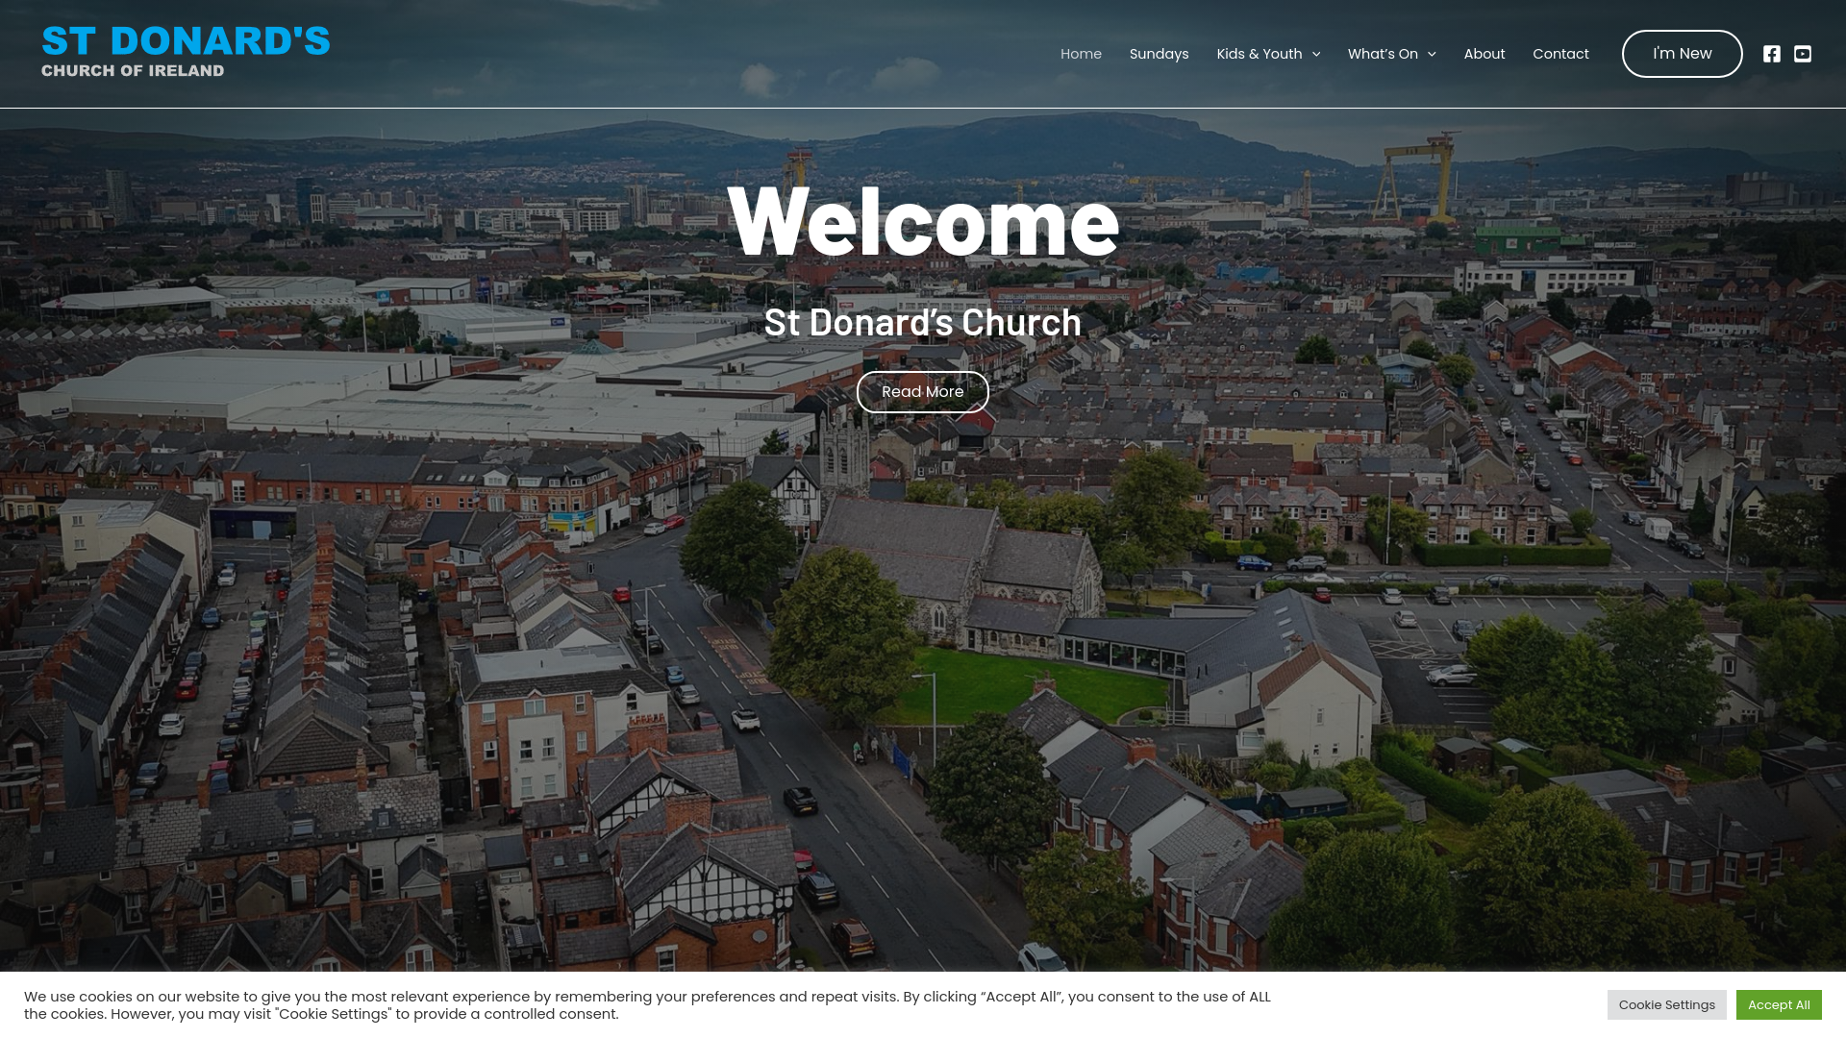Click the I'm New button
The width and height of the screenshot is (1846, 1038).
tap(1682, 54)
